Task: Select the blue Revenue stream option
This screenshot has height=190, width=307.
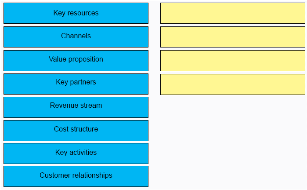Action: [76, 107]
